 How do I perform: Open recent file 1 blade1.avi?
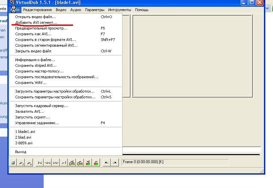pos(65,132)
